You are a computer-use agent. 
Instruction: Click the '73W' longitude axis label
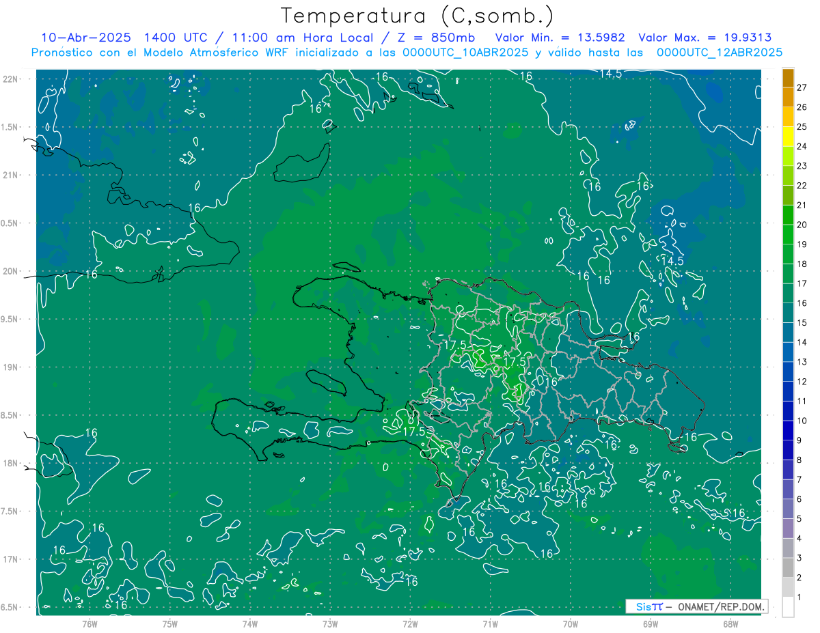pos(330,623)
